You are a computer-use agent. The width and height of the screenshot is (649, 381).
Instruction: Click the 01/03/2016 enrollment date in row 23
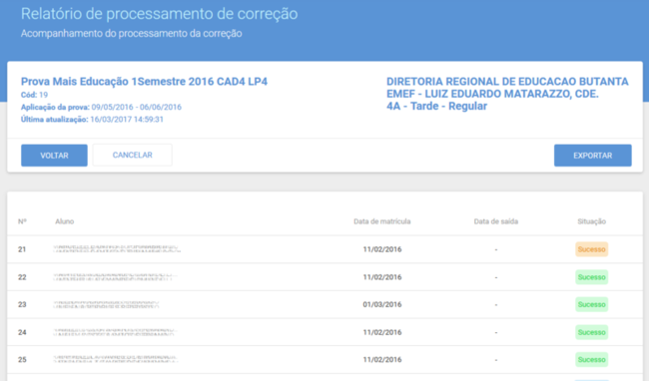tap(382, 304)
